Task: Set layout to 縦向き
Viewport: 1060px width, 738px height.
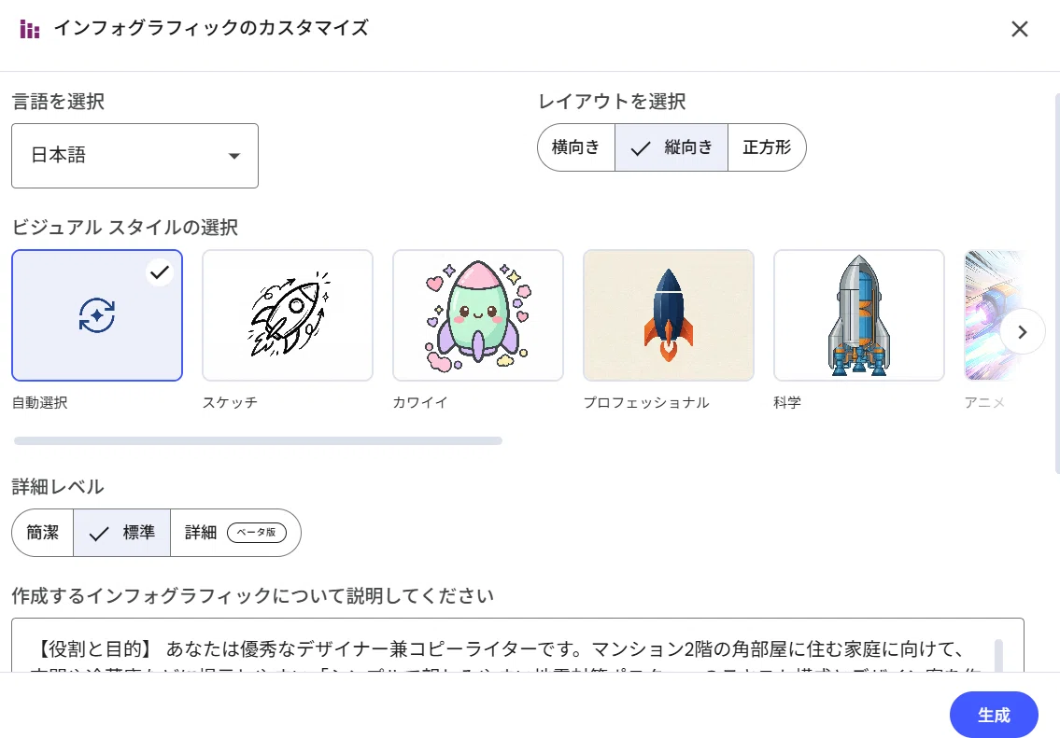Action: tap(671, 147)
